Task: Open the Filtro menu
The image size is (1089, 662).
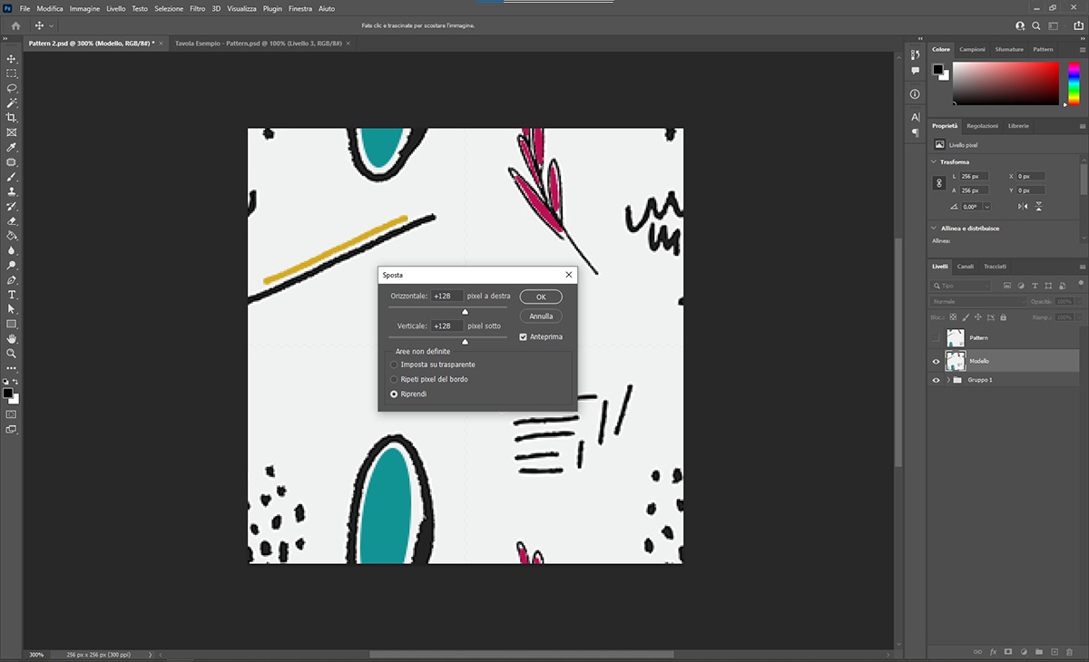Action: [197, 8]
